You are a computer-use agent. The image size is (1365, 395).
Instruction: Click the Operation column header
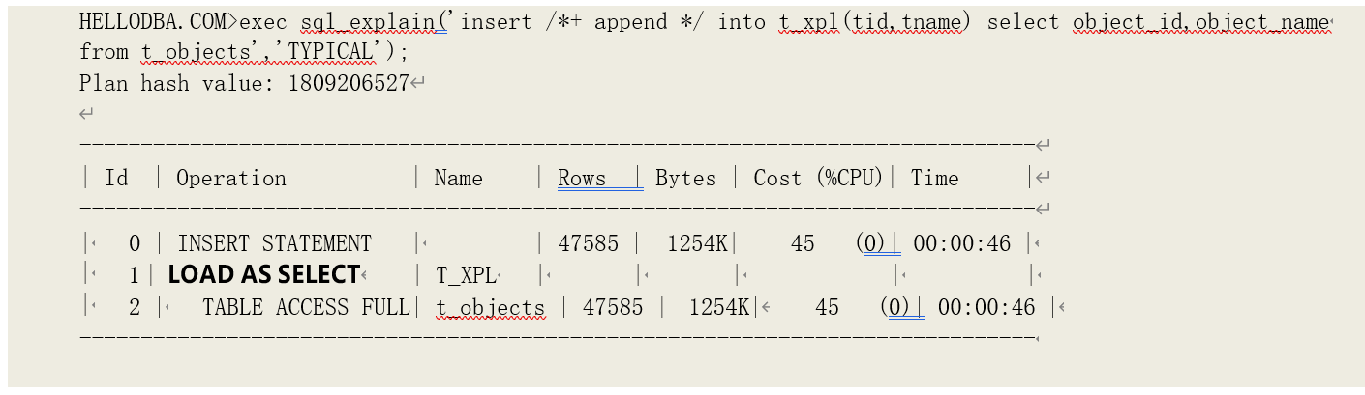pyautogui.click(x=231, y=179)
